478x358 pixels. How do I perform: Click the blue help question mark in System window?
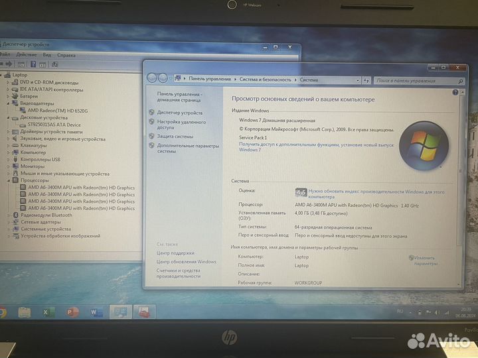[x=455, y=92]
